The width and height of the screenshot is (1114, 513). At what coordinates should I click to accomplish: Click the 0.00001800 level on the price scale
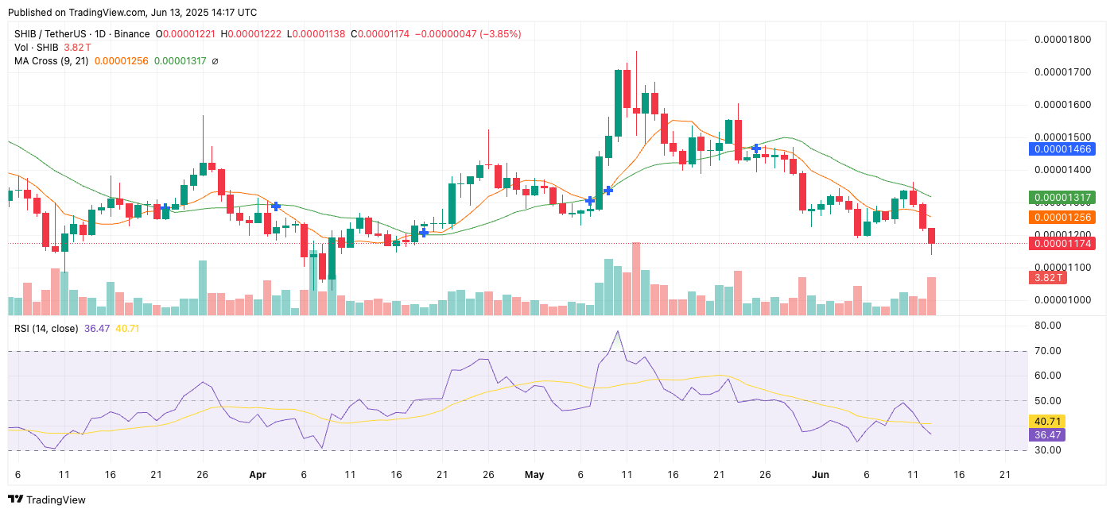click(x=1062, y=40)
